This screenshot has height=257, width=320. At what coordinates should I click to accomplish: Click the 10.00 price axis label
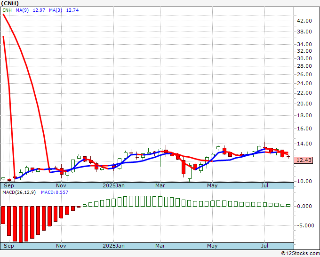(305, 181)
